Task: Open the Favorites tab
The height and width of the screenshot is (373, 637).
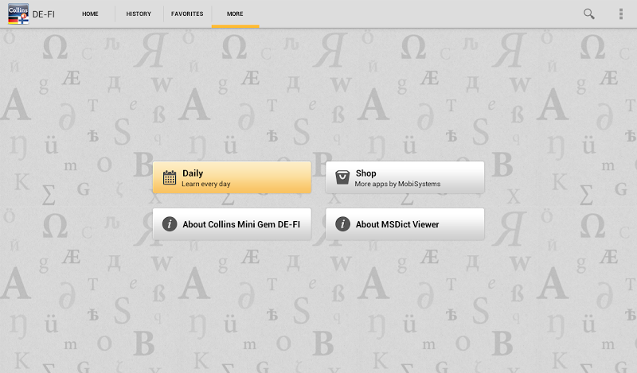Action: point(187,14)
